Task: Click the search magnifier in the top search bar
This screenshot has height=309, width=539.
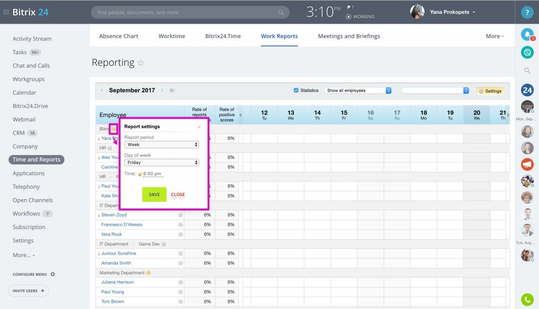Action: point(281,13)
